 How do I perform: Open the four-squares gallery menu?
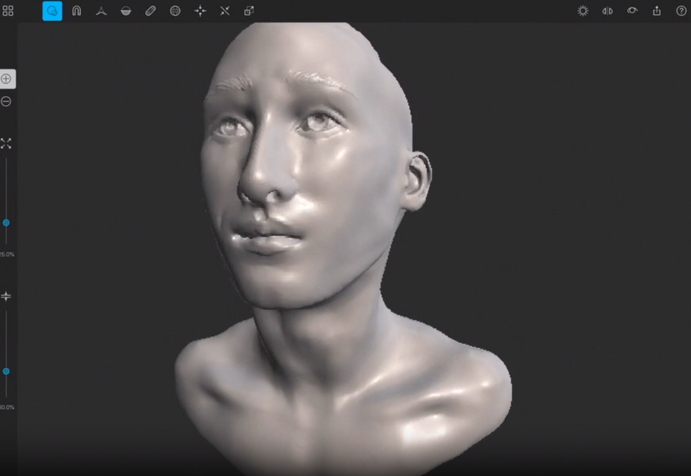click(x=8, y=11)
